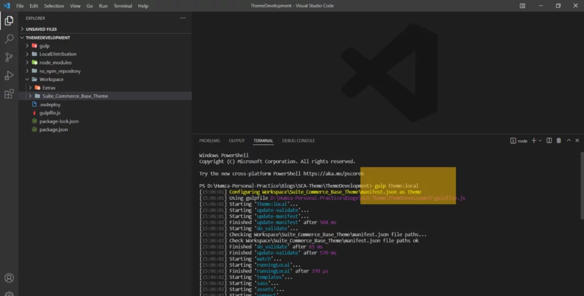Minimize the VS Code window

click(x=541, y=6)
